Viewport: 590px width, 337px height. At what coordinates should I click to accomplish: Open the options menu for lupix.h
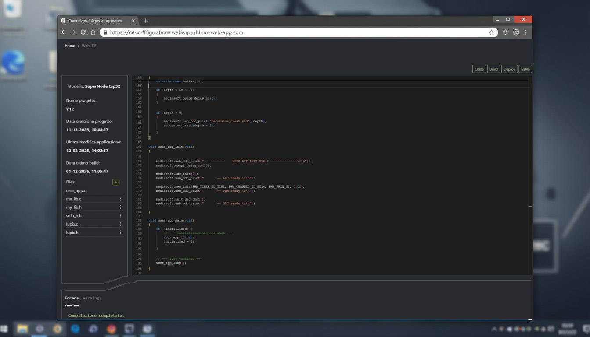[x=120, y=233]
